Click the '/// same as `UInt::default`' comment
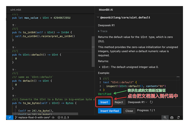The height and width of the screenshot is (126, 189). pyautogui.click(x=33, y=77)
